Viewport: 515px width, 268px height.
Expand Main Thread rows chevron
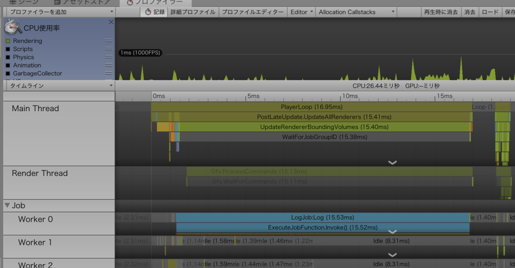392,162
